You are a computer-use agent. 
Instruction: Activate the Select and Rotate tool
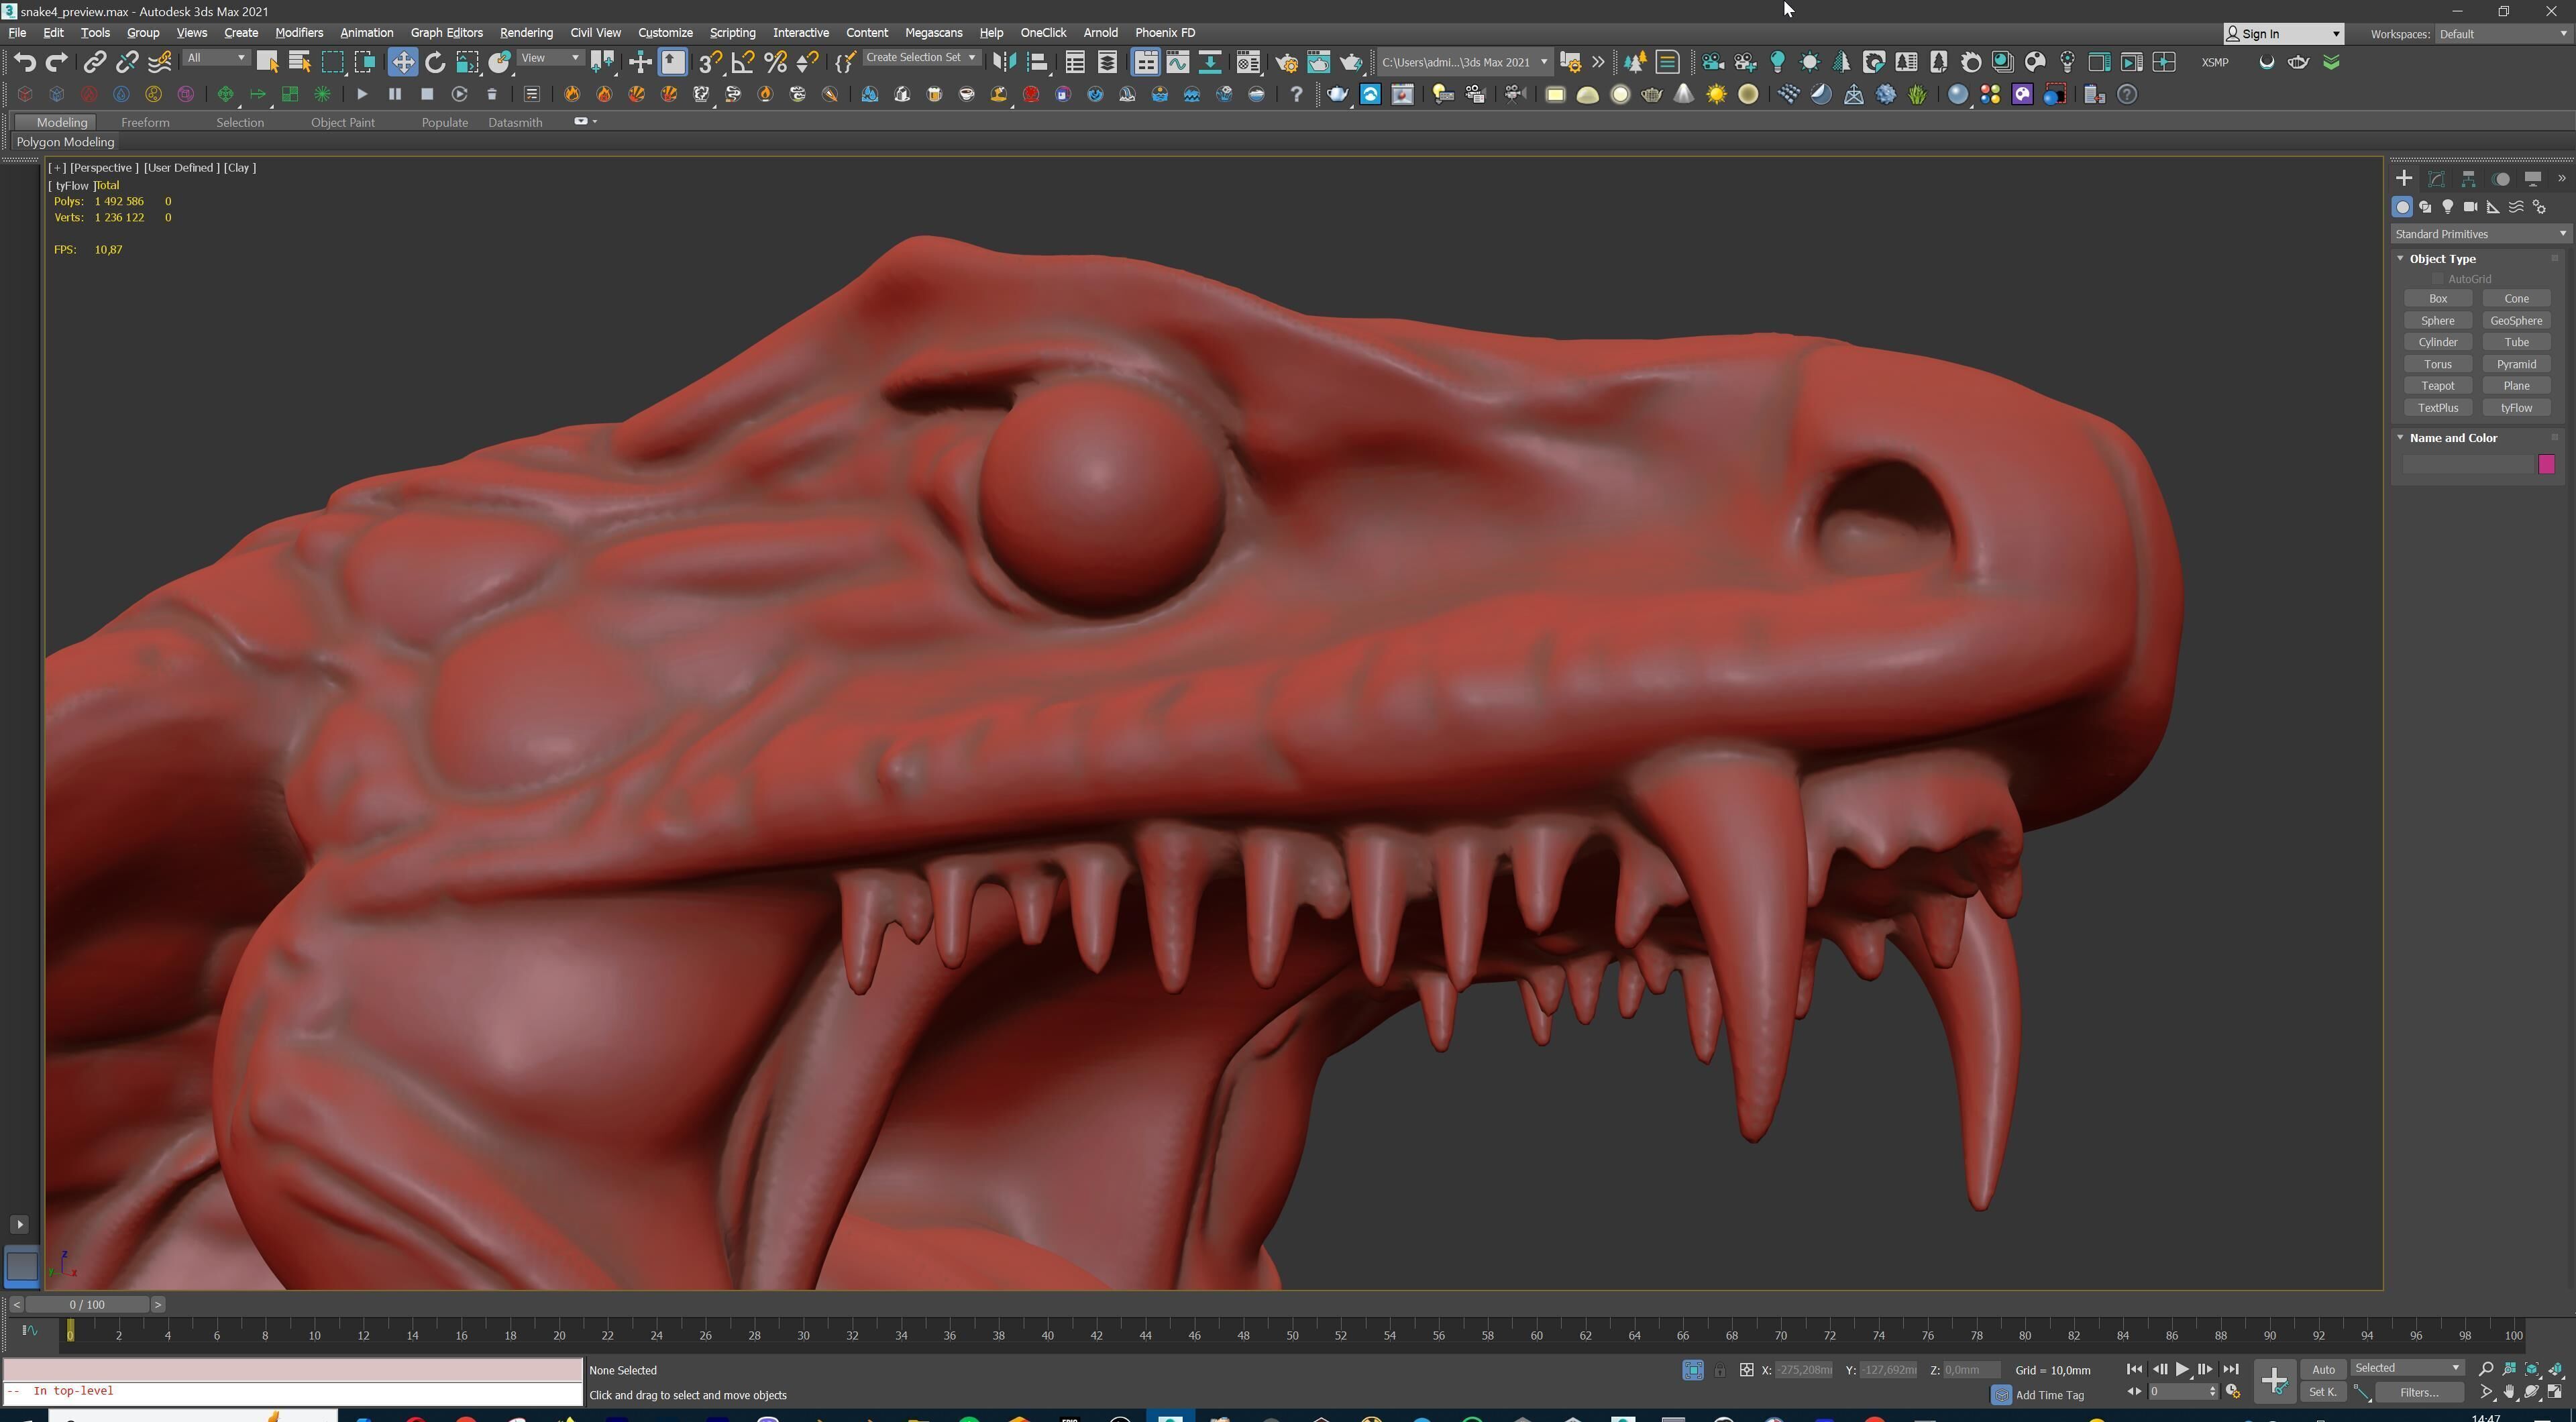[x=435, y=62]
